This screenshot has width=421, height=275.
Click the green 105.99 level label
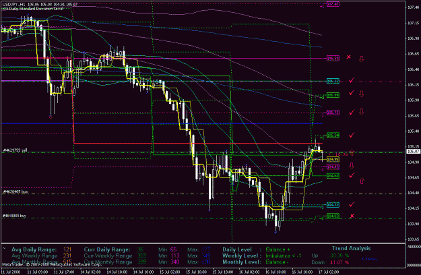click(333, 95)
